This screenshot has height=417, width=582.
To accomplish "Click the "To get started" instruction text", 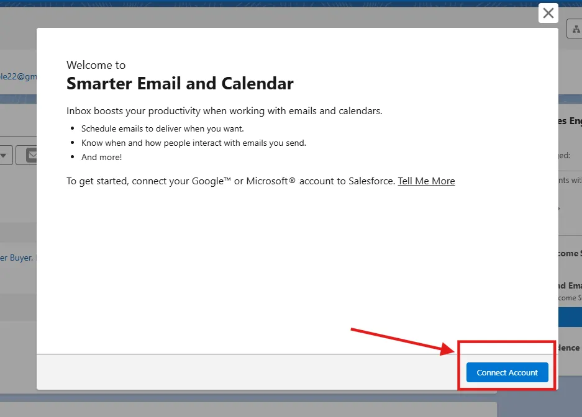I will tap(230, 181).
